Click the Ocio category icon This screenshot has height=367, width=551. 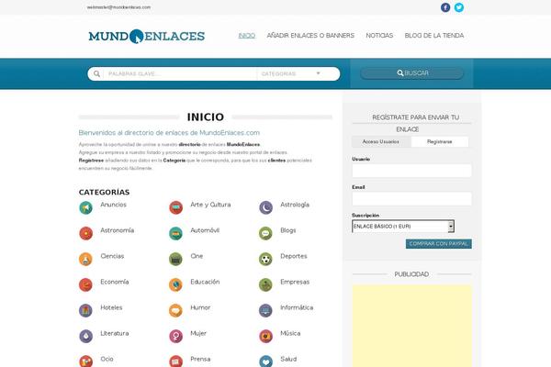coord(85,361)
